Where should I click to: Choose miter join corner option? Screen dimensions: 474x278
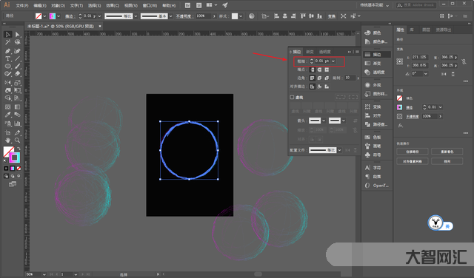(313, 78)
